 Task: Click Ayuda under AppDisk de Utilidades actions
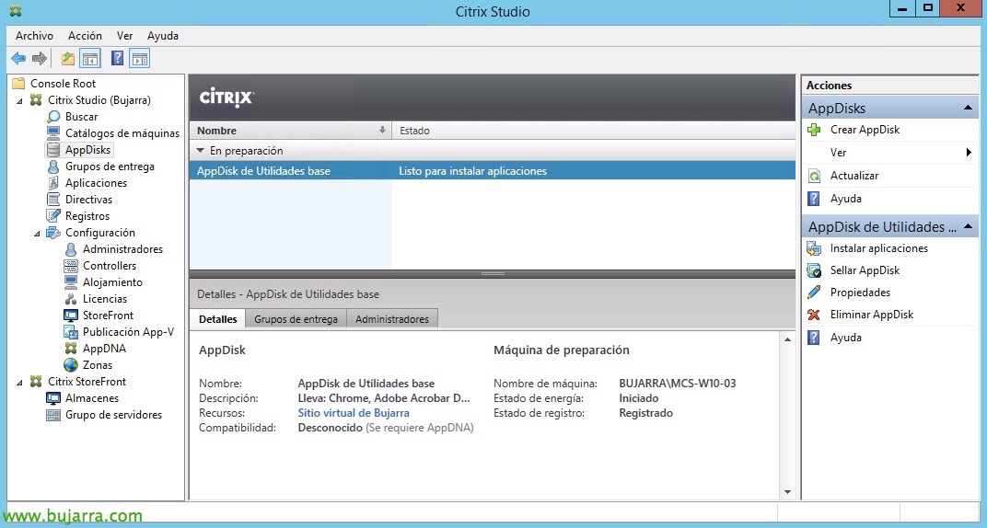(x=845, y=338)
